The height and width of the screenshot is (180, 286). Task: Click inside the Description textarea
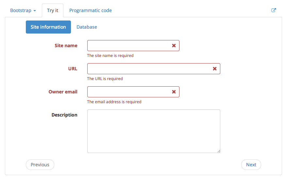pyautogui.click(x=154, y=131)
